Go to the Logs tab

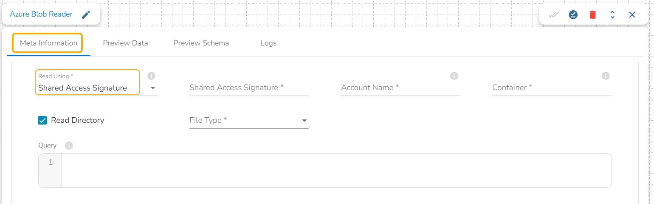point(268,43)
